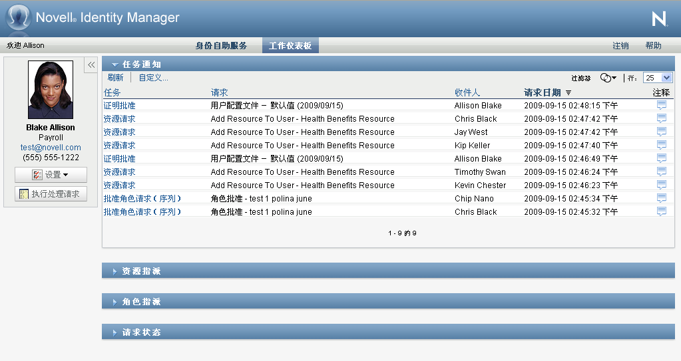This screenshot has height=361, width=681.
Task: Open comment icon for Timothy Swan row
Action: (x=662, y=172)
